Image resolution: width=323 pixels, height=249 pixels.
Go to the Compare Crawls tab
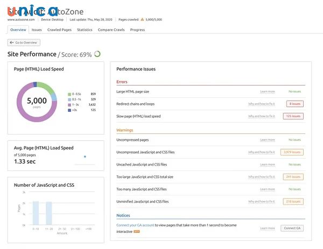(113, 30)
